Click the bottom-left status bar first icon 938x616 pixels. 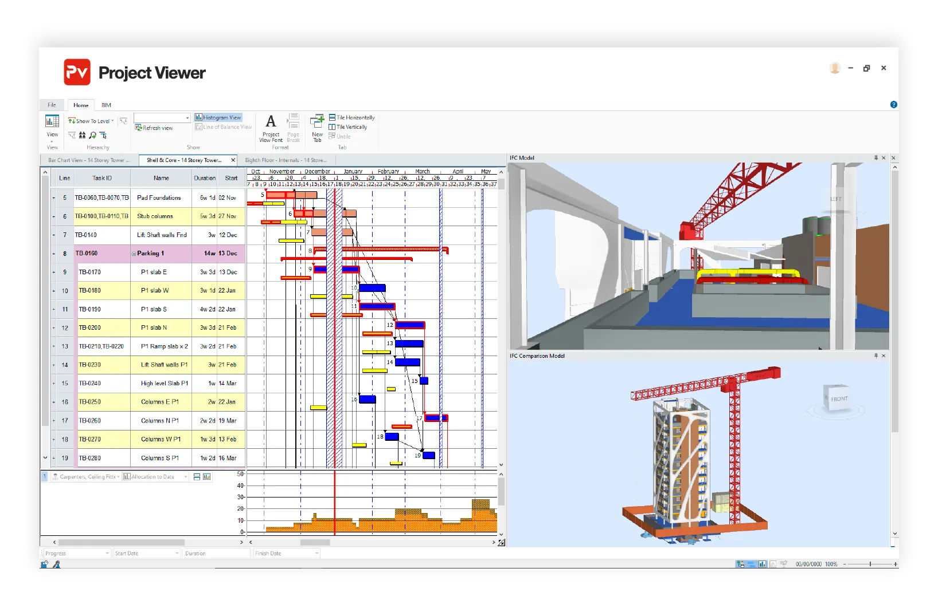[44, 564]
